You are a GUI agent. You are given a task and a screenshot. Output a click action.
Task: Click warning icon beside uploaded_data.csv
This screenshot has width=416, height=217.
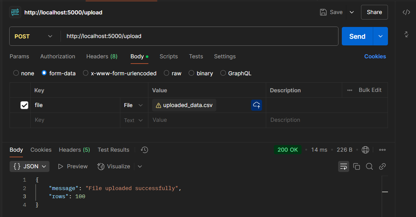click(158, 105)
